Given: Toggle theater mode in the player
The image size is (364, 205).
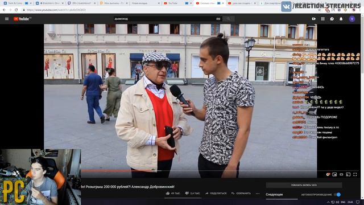Looking at the screenshot, I should point(341,174).
